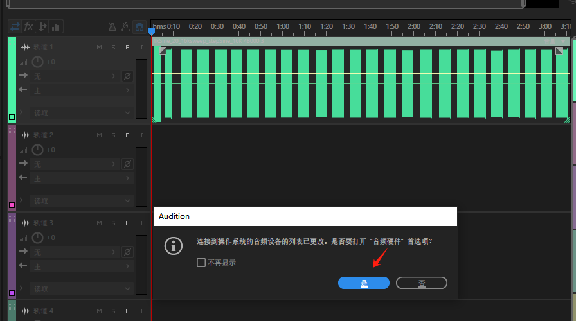Enable input monitoring on 轨道 1
This screenshot has width=576, height=321.
pyautogui.click(x=141, y=48)
